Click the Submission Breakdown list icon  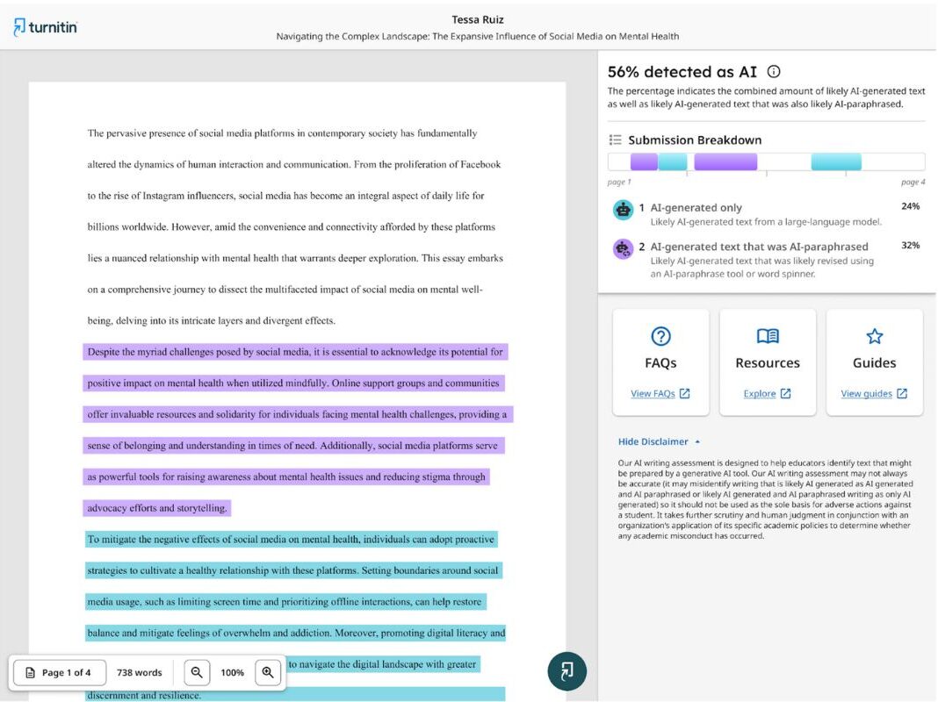615,140
